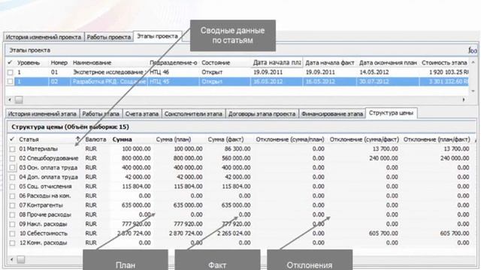Image resolution: width=481 pixels, height=270 pixels.
Task: Sort by the Номер column header
Action: pyautogui.click(x=59, y=63)
